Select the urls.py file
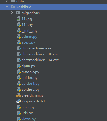Screen dimensions: 107x121 click(x=27, y=113)
